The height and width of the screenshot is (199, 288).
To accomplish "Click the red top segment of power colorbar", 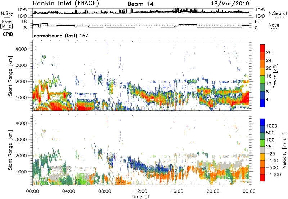I will click(x=262, y=48).
